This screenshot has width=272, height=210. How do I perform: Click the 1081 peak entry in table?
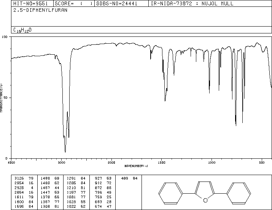[76, 197]
